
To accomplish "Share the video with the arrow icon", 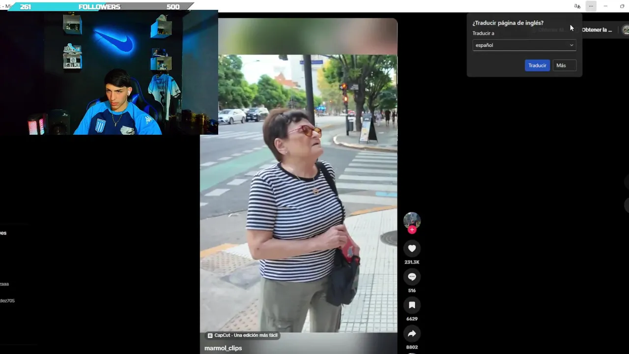I will click(412, 334).
